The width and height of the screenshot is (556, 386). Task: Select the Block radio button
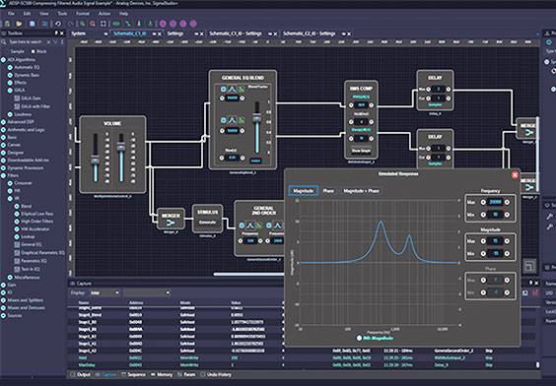click(34, 52)
